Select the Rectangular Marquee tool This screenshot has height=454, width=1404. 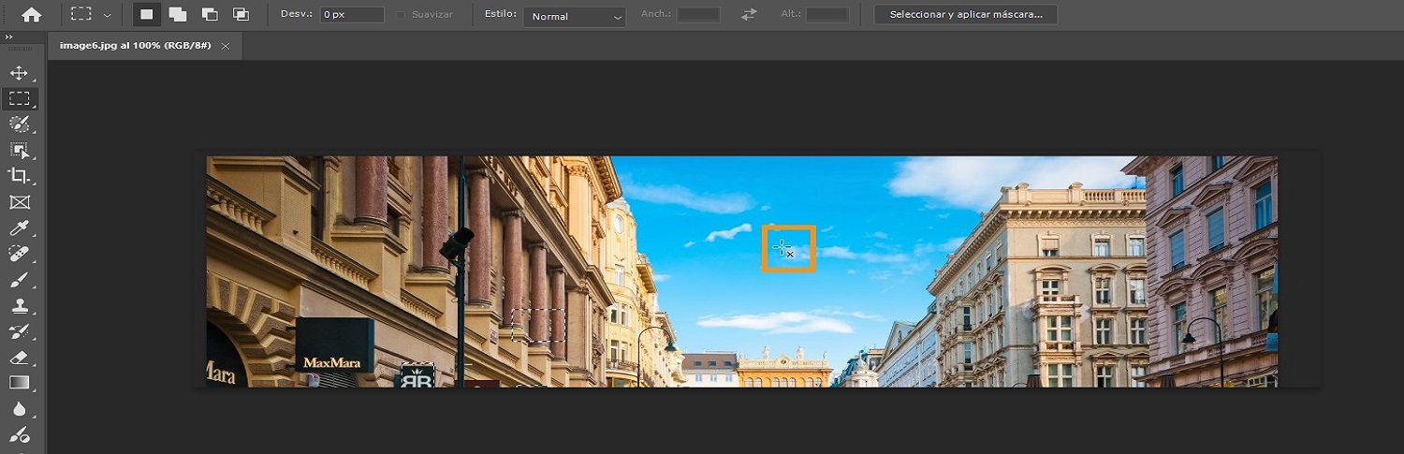19,98
